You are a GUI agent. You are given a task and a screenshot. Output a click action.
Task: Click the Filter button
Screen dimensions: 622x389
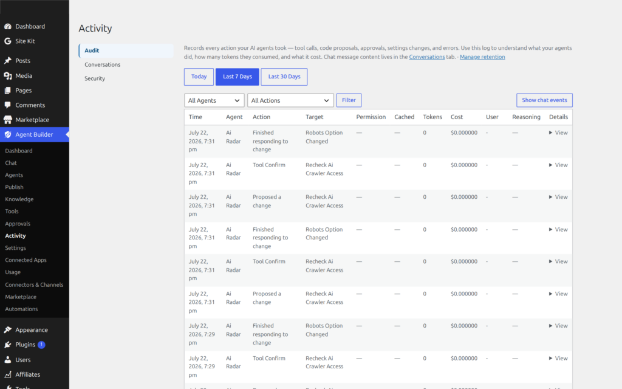(x=349, y=100)
